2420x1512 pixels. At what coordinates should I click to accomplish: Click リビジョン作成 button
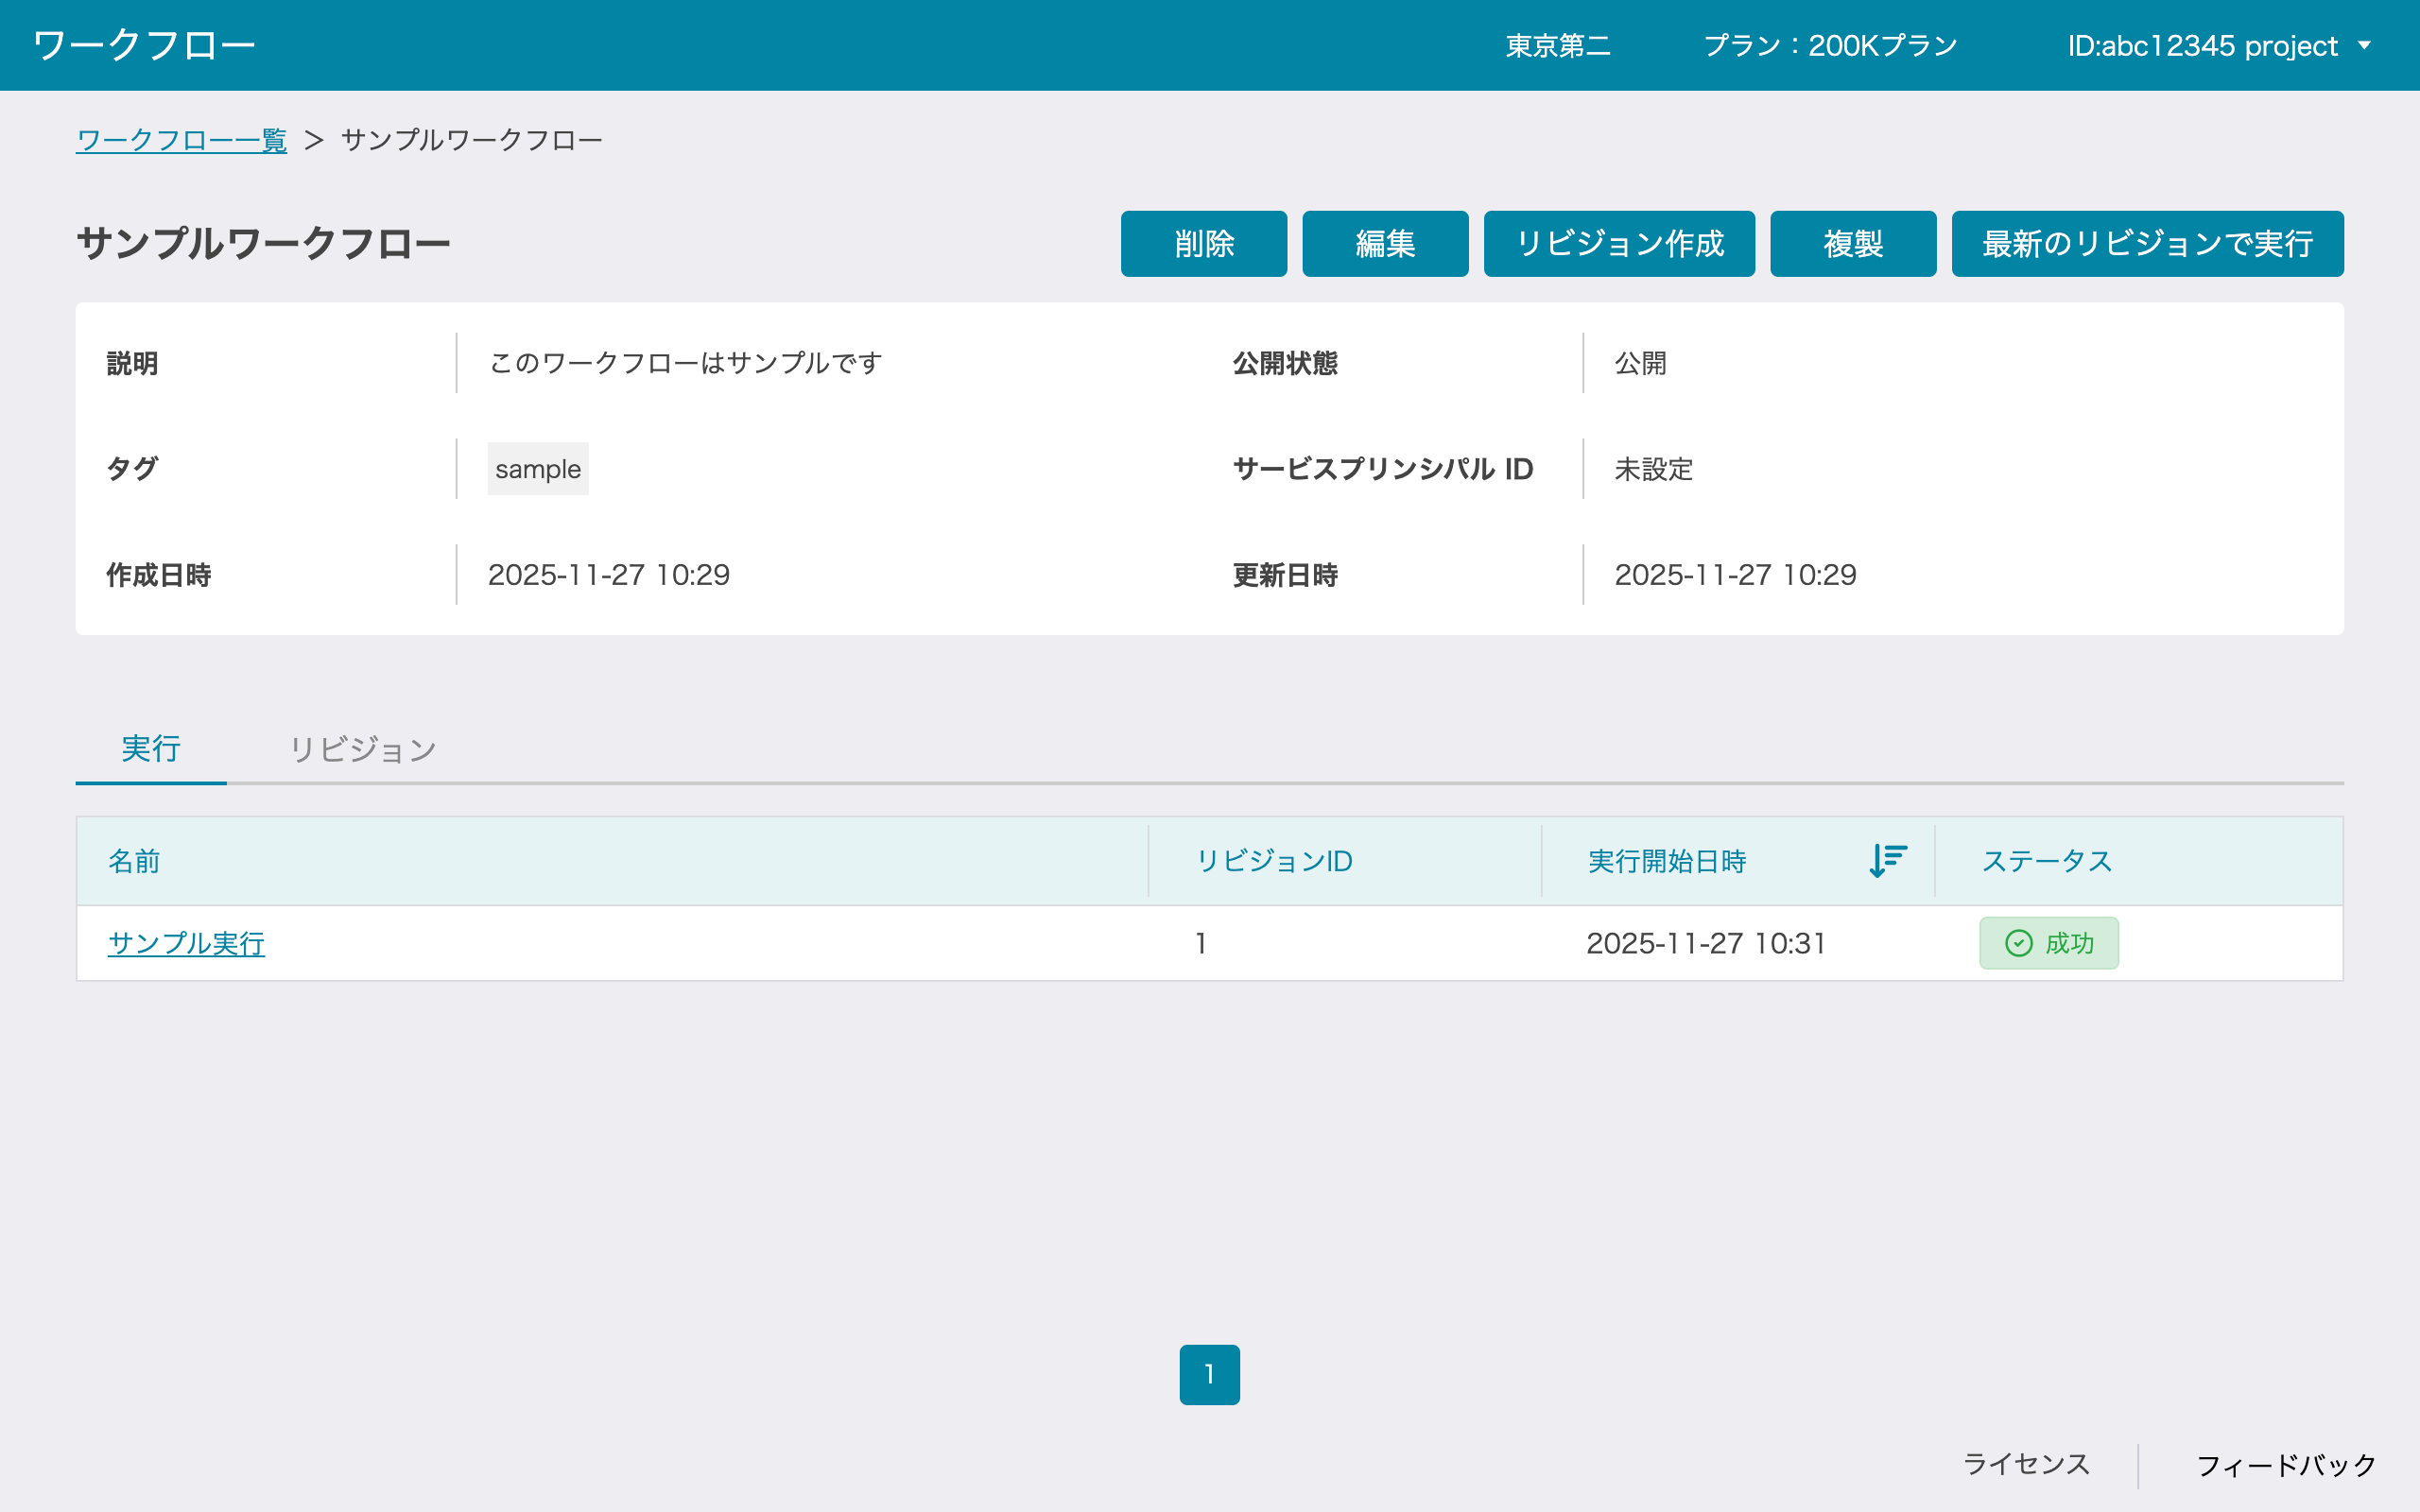[1618, 243]
